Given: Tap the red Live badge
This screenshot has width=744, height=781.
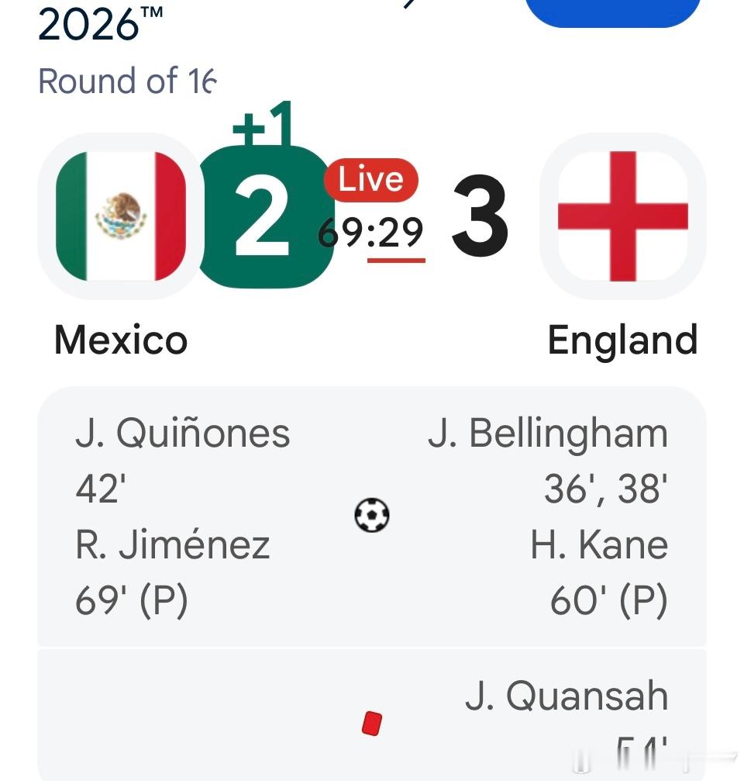Looking at the screenshot, I should [370, 180].
